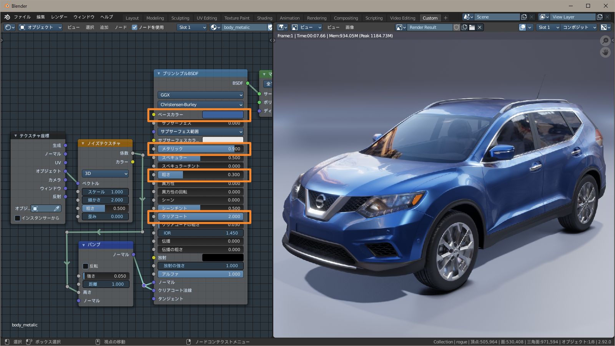Open the node editor type selector icon
The width and height of the screenshot is (615, 346).
pos(10,27)
